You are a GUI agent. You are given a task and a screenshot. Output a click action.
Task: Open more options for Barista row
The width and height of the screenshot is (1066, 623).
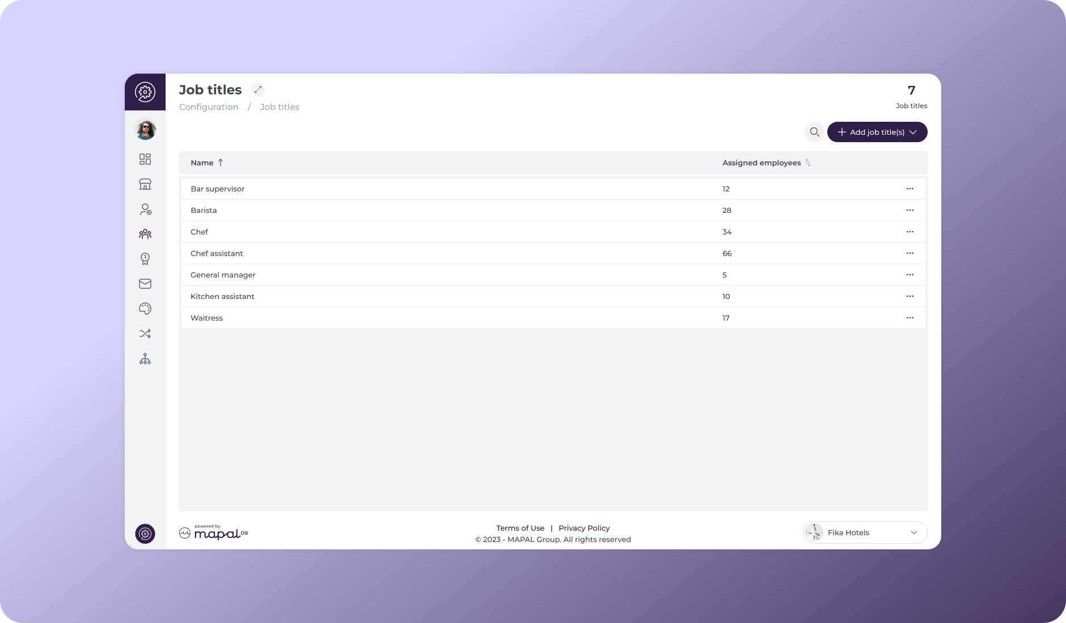(x=910, y=210)
